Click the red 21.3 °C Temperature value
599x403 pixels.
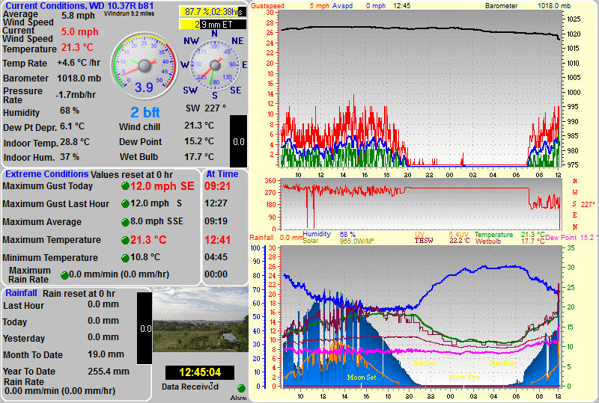pyautogui.click(x=77, y=47)
